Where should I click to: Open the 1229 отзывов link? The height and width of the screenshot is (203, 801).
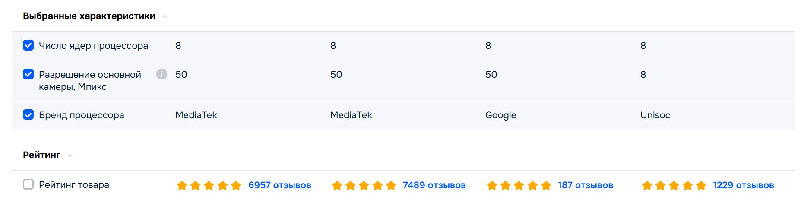(743, 185)
